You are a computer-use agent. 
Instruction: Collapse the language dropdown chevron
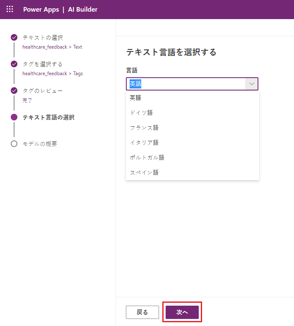(251, 84)
